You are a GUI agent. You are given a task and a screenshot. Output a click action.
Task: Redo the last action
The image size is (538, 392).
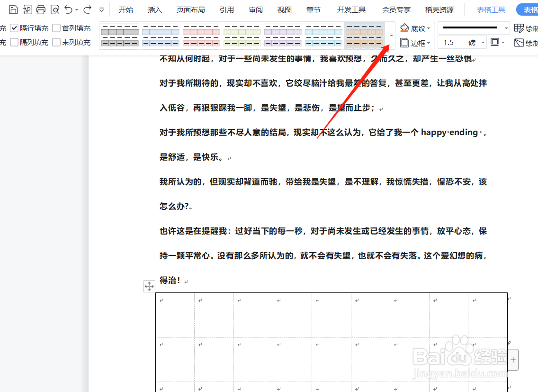pos(87,9)
